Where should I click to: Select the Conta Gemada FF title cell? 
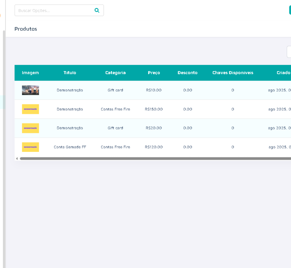[x=70, y=147]
